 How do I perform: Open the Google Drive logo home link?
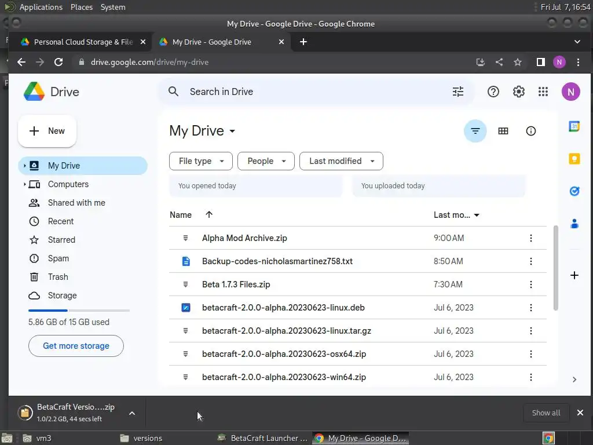pos(52,92)
